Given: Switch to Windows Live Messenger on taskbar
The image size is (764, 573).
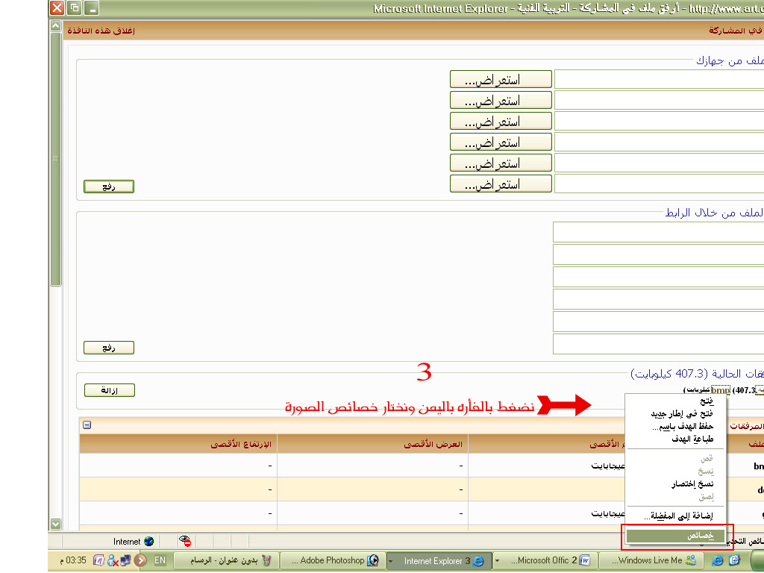Looking at the screenshot, I should (652, 560).
